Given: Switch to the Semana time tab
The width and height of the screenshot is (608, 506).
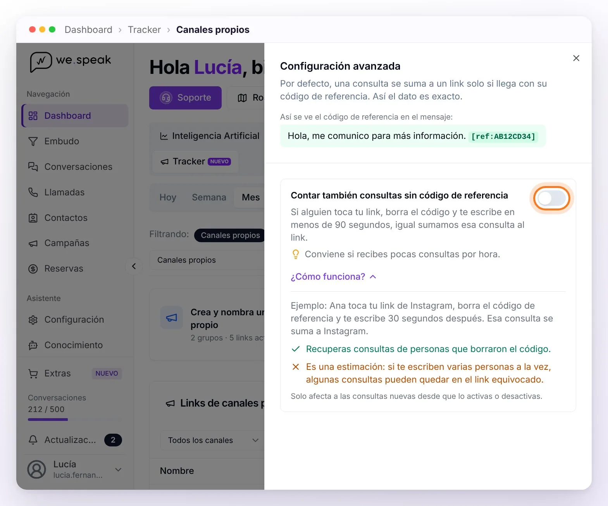Looking at the screenshot, I should point(209,197).
